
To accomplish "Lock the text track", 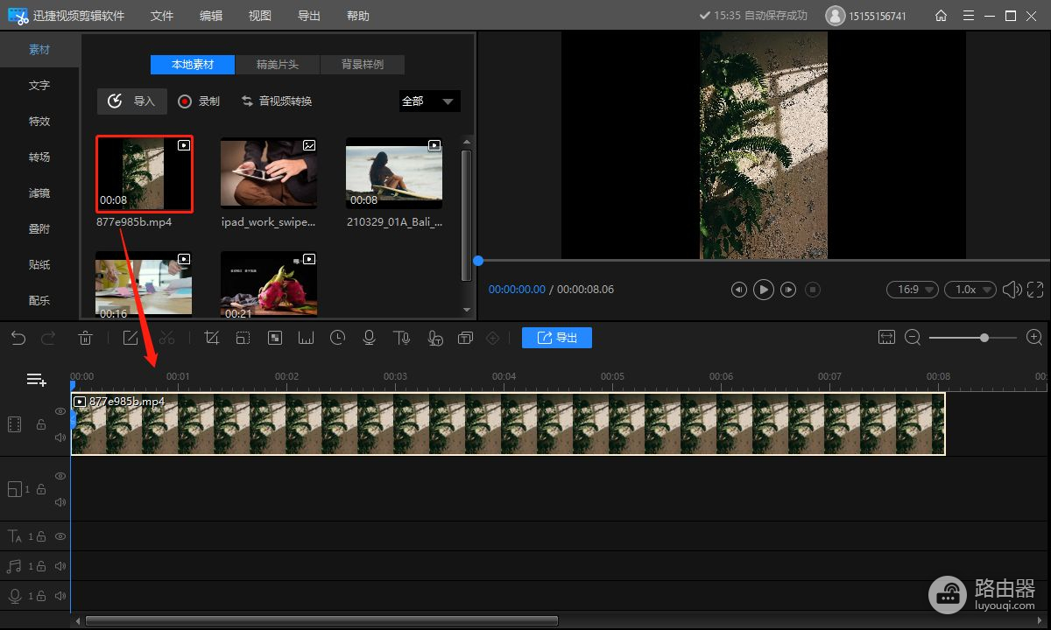I will point(40,536).
